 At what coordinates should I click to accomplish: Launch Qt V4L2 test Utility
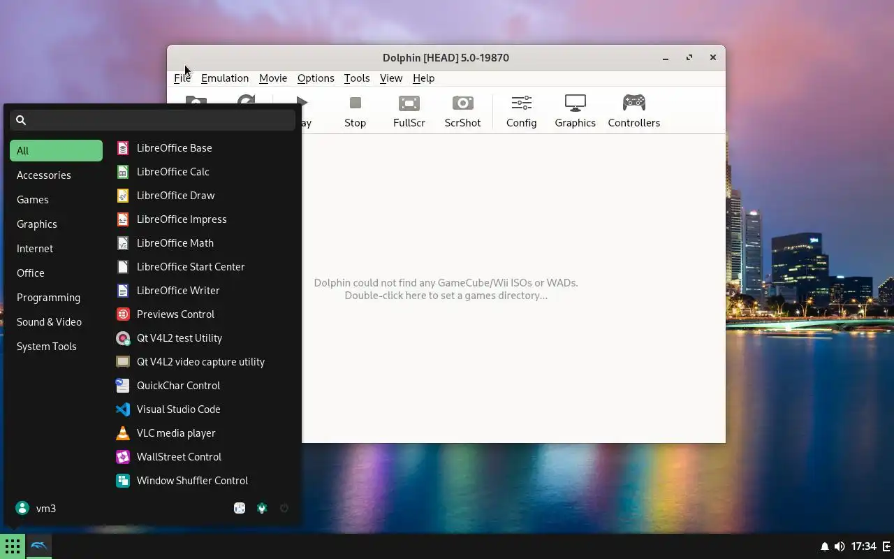[203, 338]
